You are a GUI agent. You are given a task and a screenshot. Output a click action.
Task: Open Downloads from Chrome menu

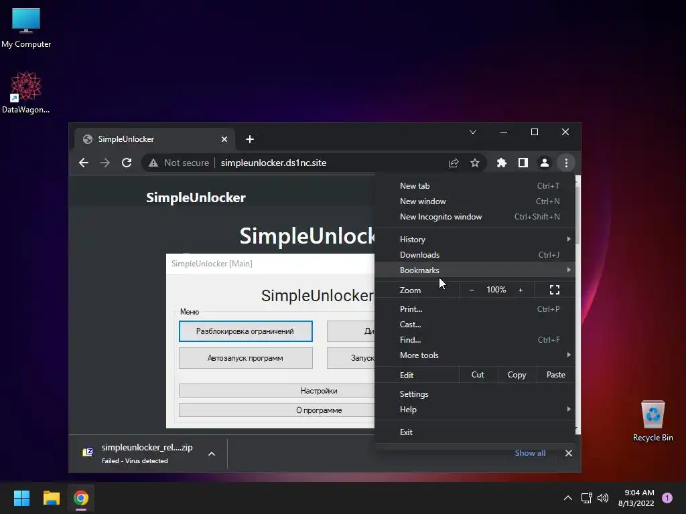point(475,255)
